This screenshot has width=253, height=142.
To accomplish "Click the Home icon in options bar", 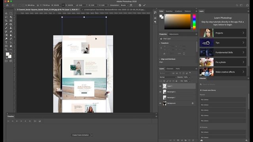I will (x=7, y=5).
